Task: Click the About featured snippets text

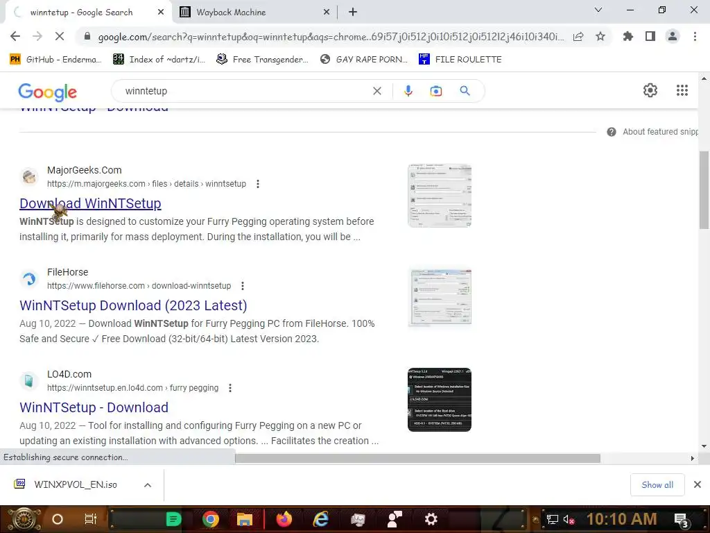Action: pyautogui.click(x=660, y=132)
